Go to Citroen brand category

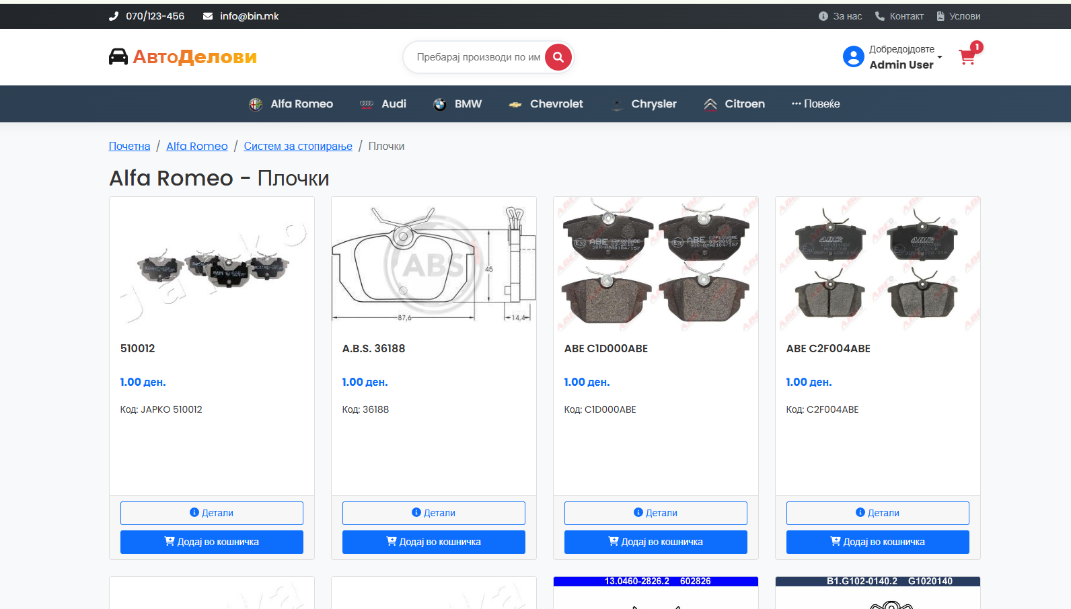(735, 104)
